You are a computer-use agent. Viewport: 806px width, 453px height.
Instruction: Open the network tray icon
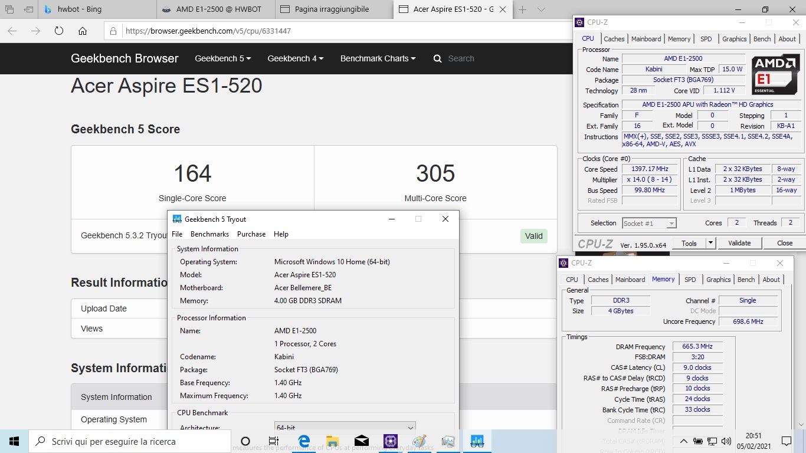(712, 441)
